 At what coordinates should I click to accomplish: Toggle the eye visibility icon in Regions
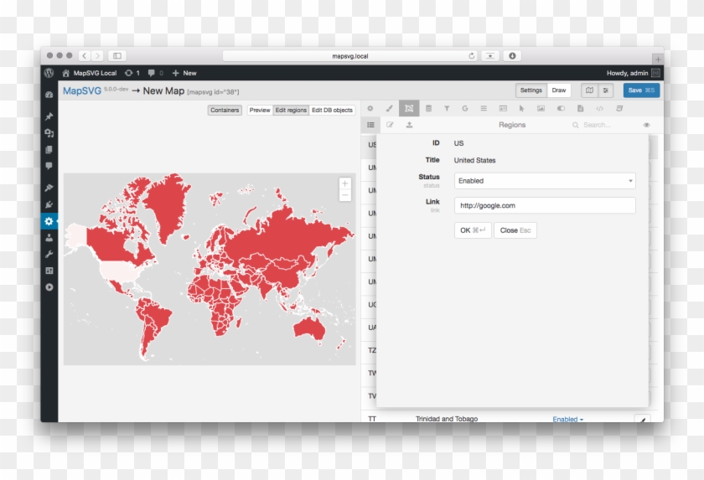(646, 125)
